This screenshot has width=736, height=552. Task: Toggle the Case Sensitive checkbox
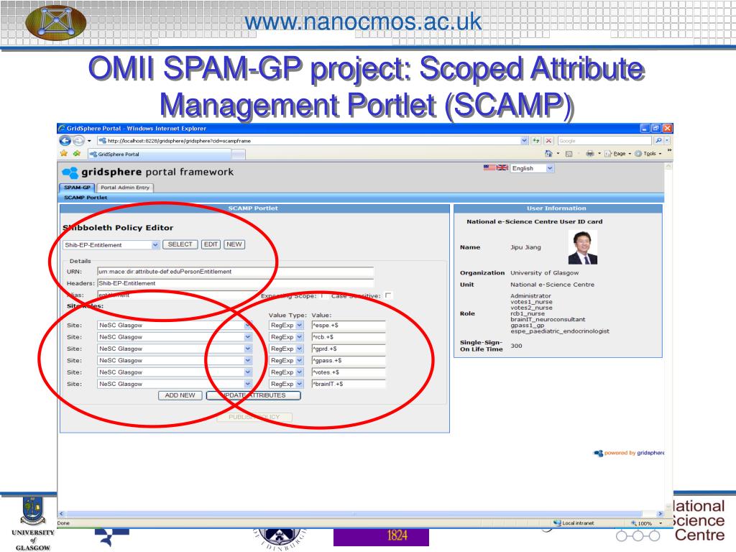[388, 295]
